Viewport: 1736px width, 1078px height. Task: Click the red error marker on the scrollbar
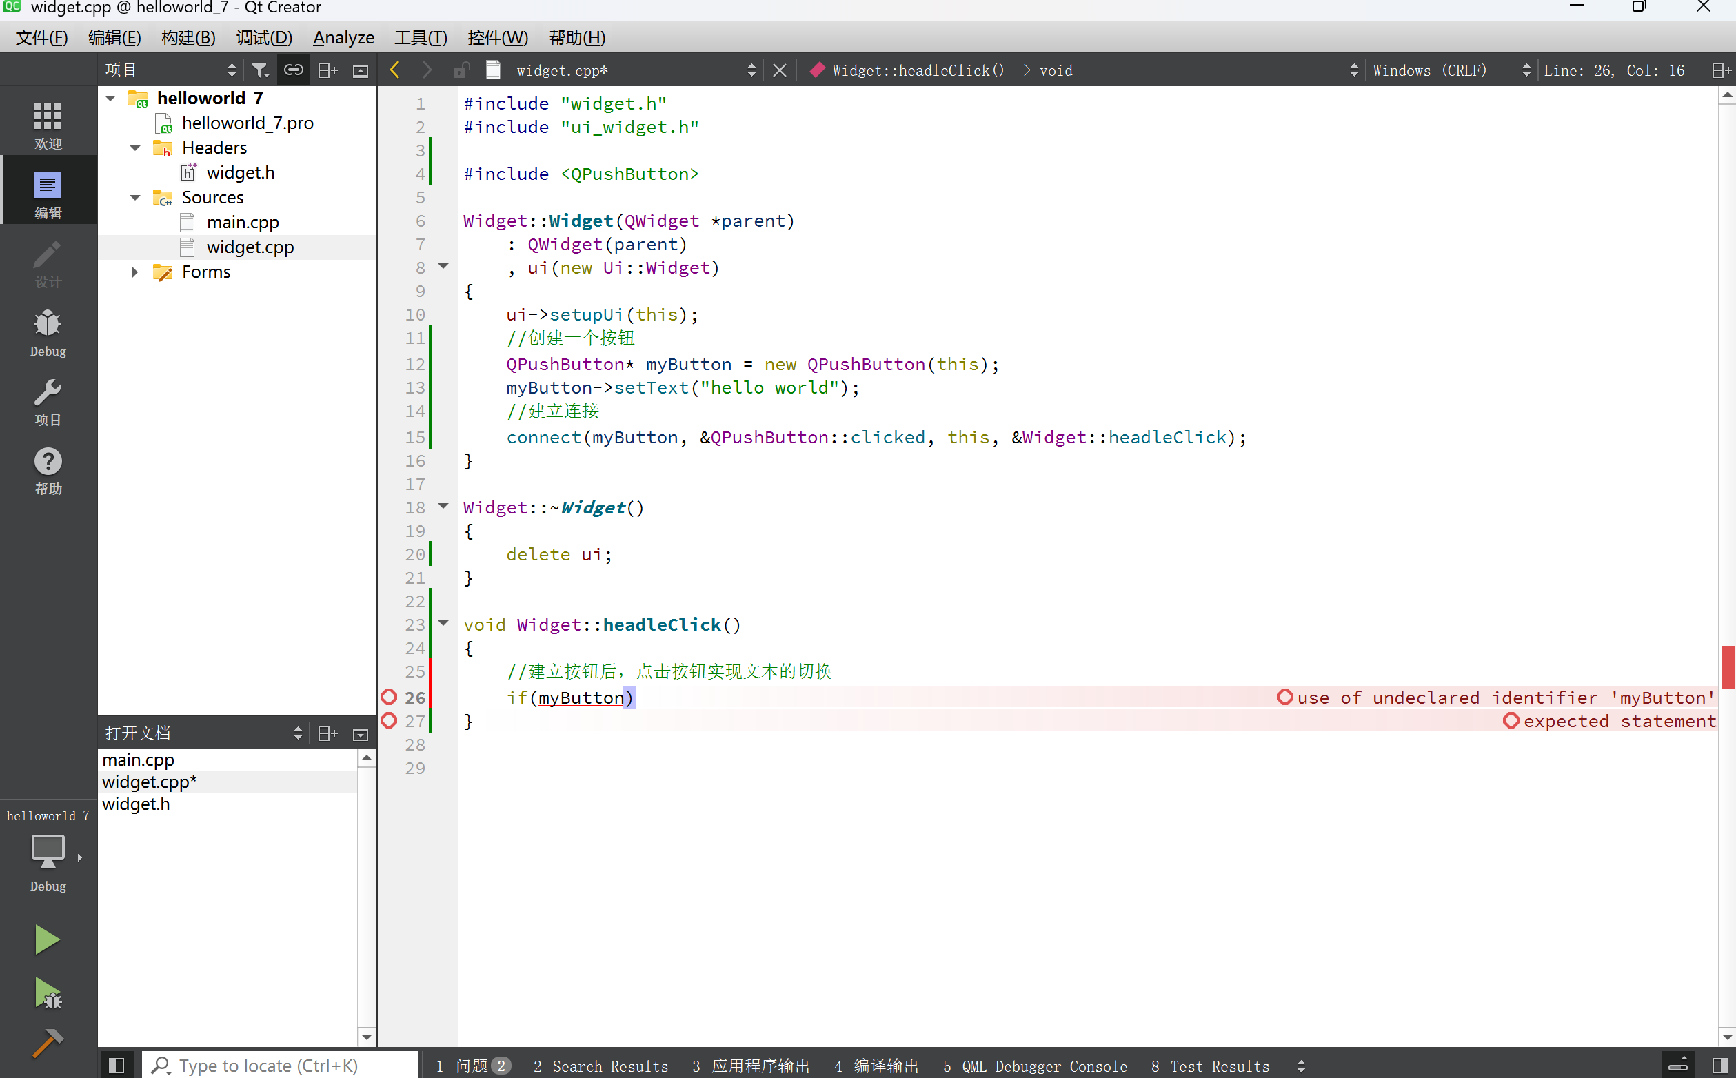point(1728,667)
